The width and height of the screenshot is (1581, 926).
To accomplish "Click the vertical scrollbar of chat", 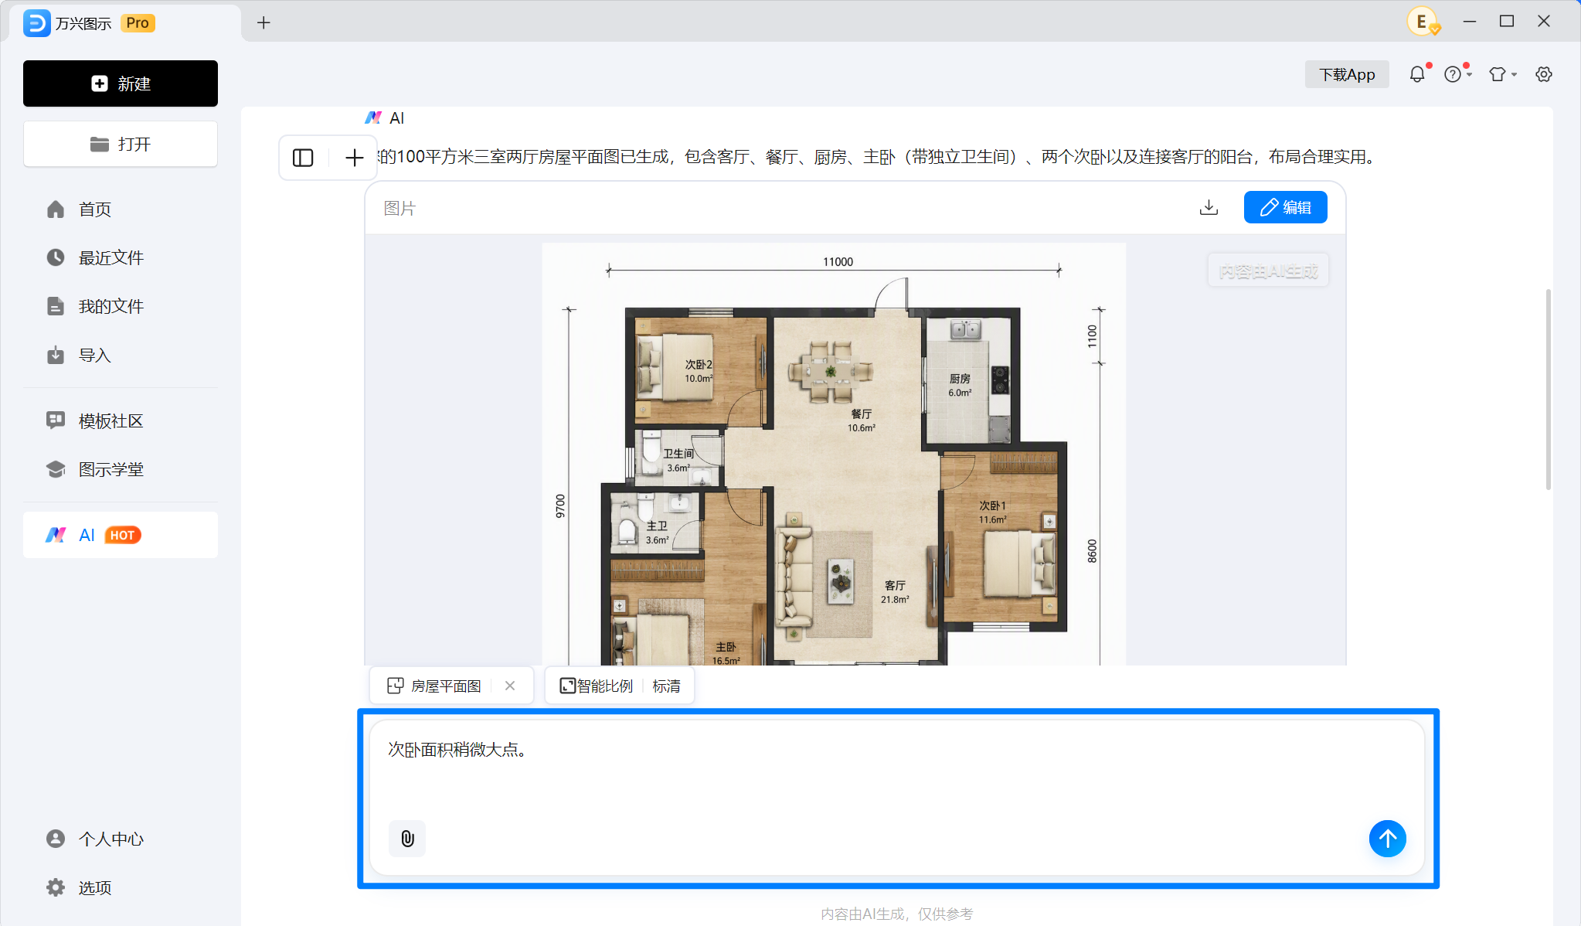I will pyautogui.click(x=1548, y=389).
